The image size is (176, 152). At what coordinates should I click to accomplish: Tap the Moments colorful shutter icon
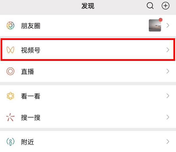pos(10,26)
